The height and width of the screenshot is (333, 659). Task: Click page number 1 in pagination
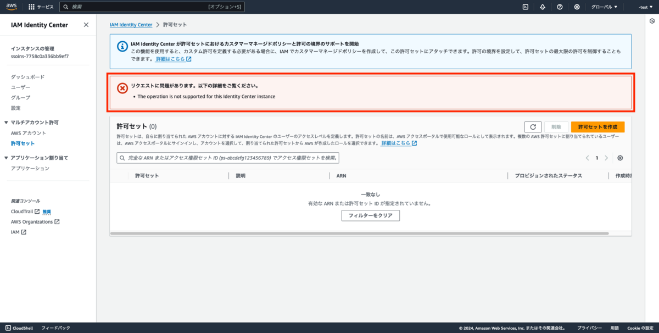(597, 158)
